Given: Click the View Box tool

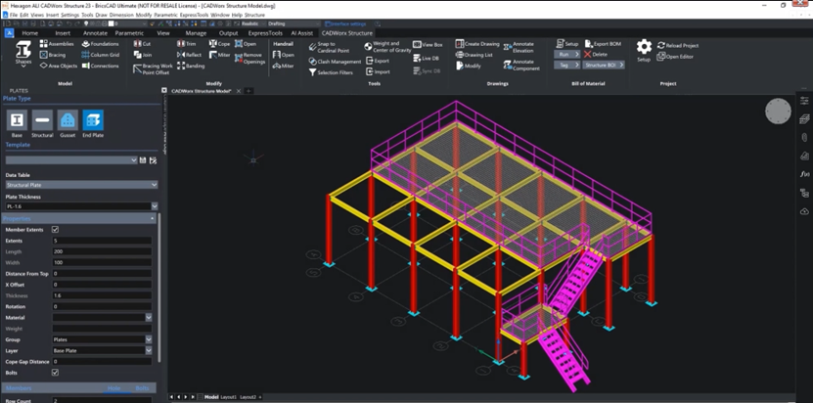Looking at the screenshot, I should [x=428, y=45].
